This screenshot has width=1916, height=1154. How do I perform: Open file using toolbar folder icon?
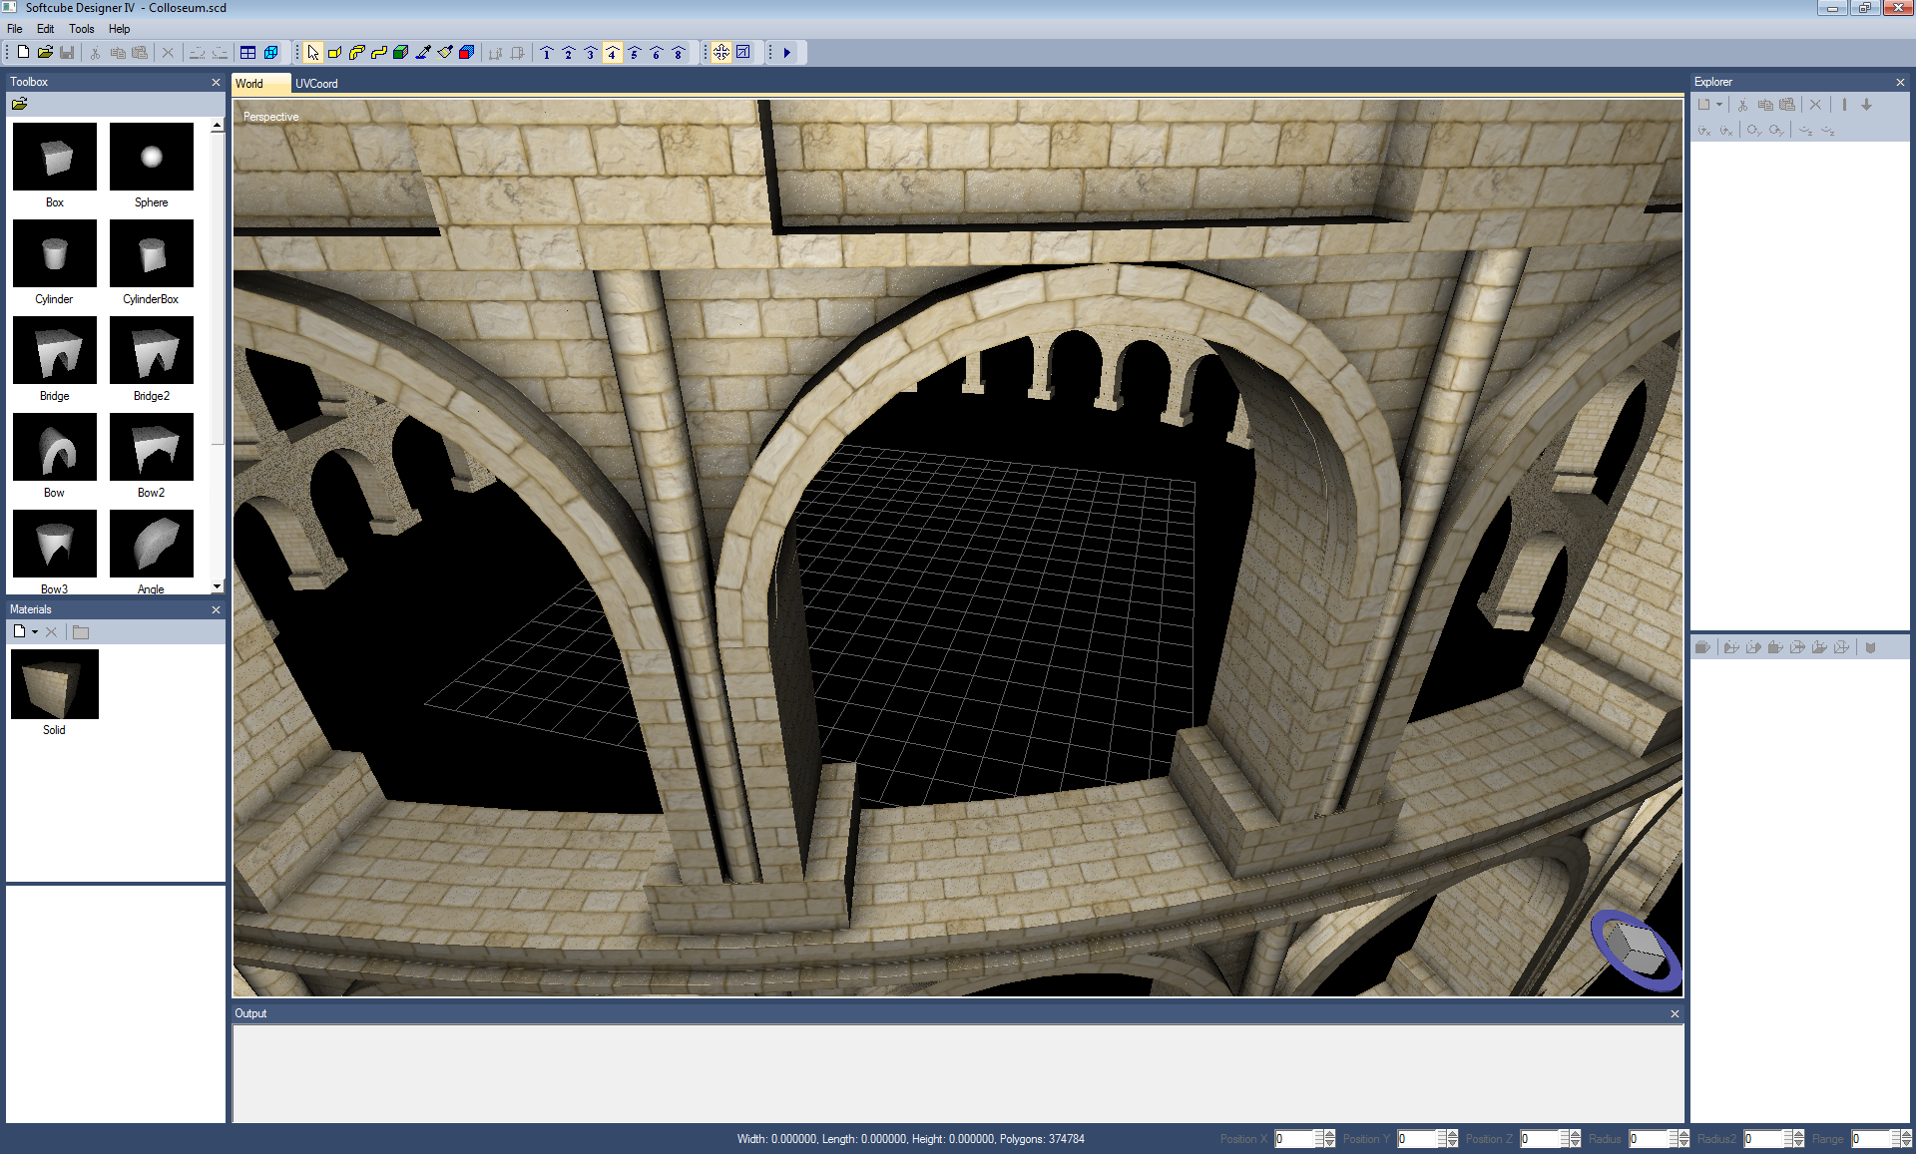point(45,53)
